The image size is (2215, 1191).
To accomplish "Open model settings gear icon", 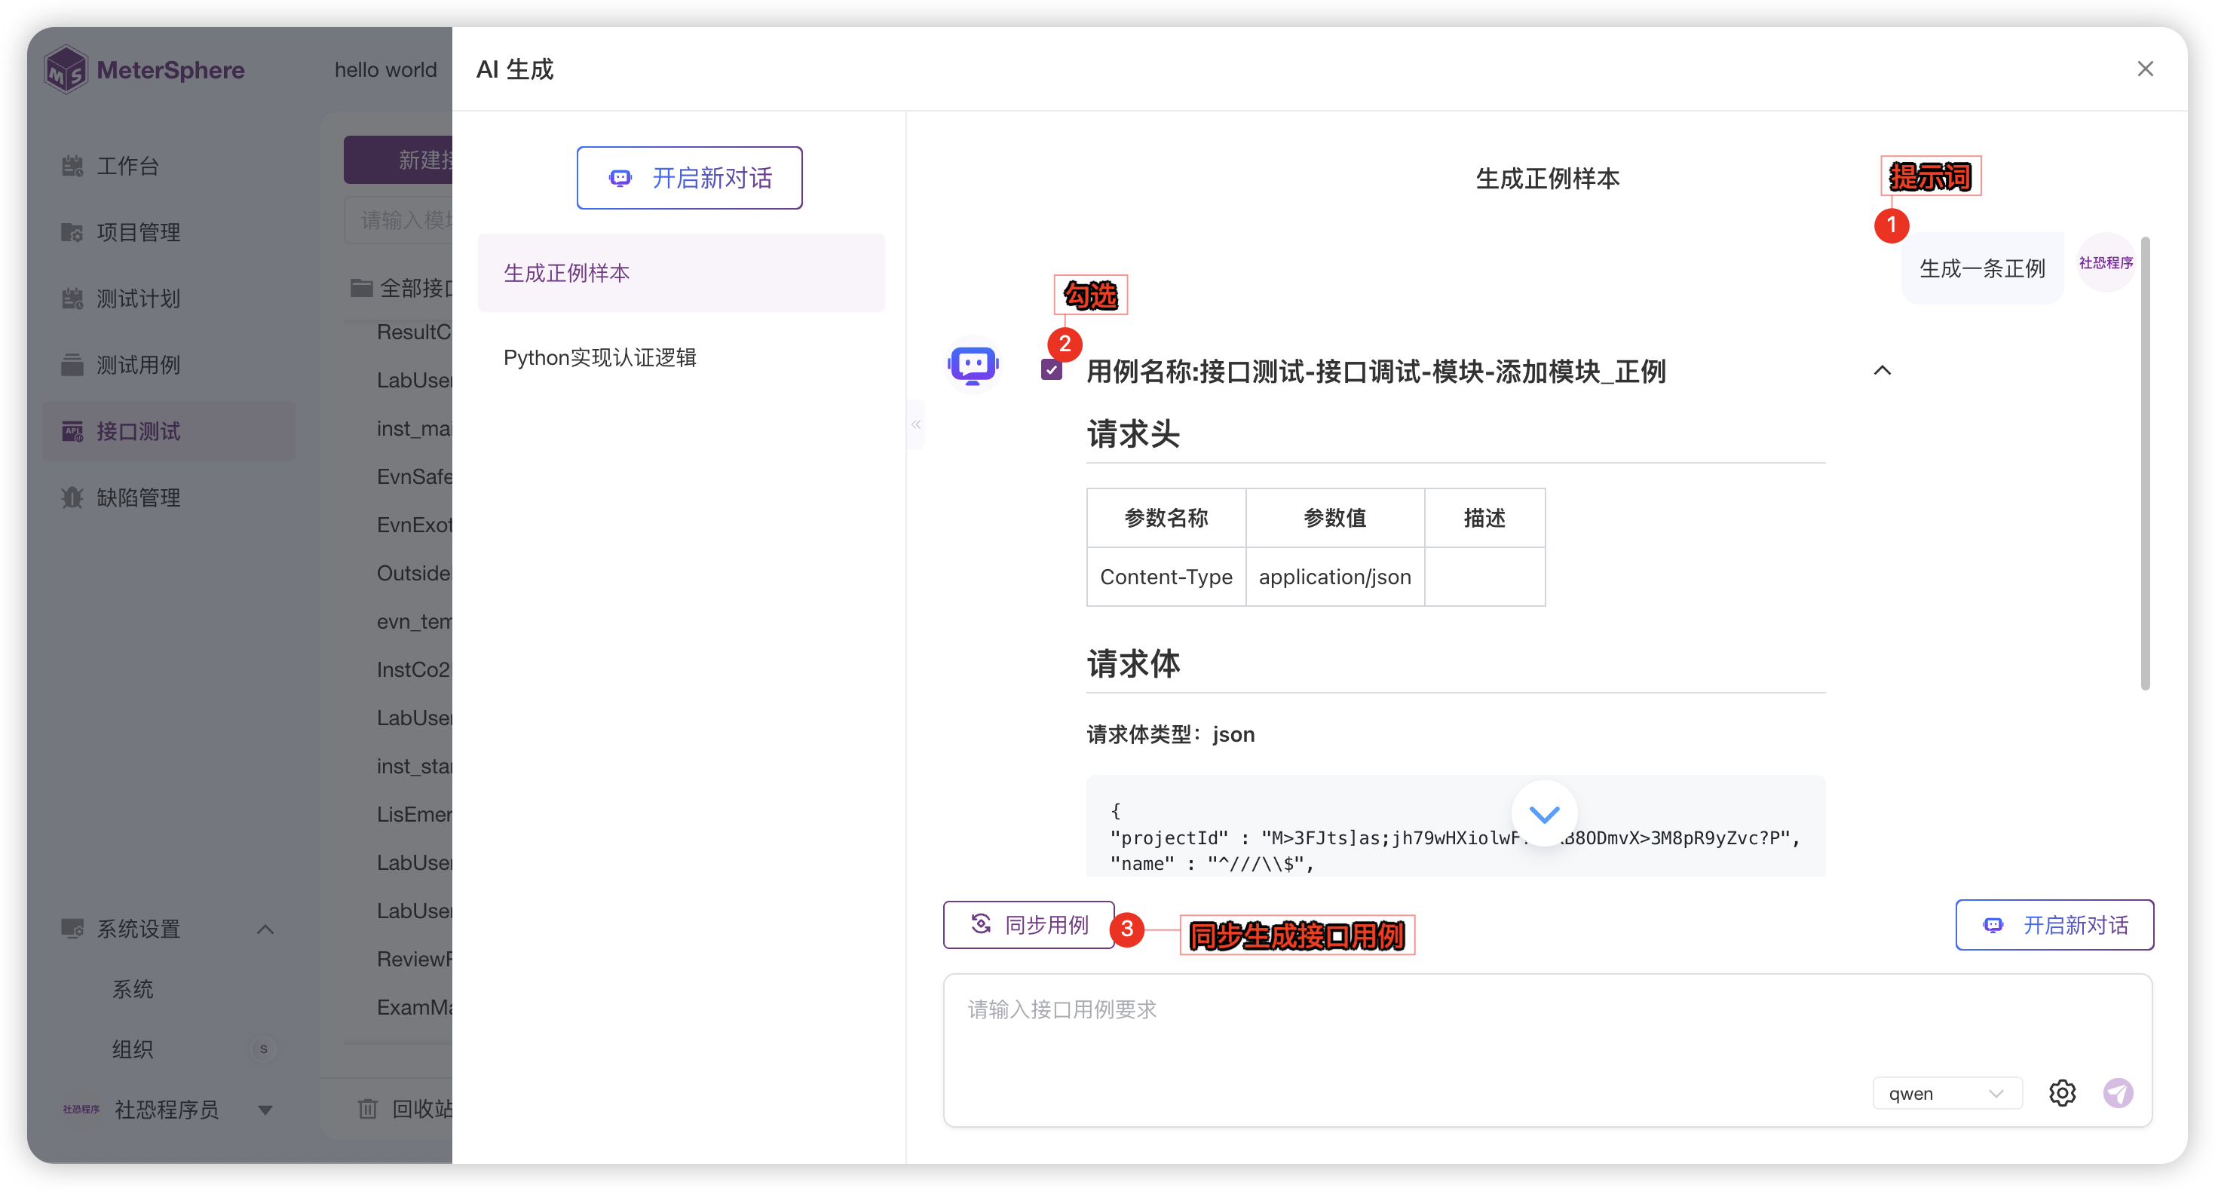I will click(x=2062, y=1094).
